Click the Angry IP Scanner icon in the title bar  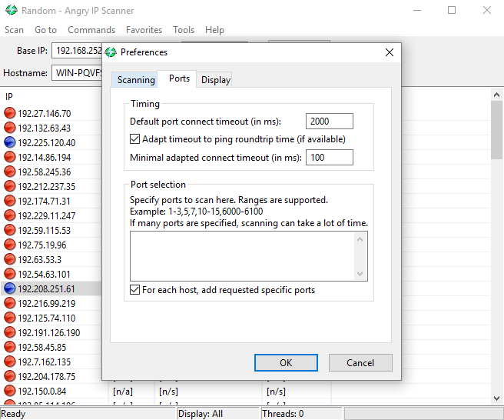click(x=12, y=10)
